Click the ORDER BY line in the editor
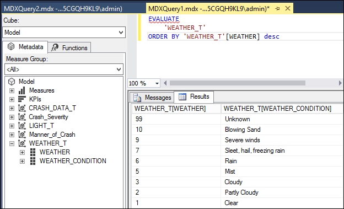 pyautogui.click(x=214, y=36)
